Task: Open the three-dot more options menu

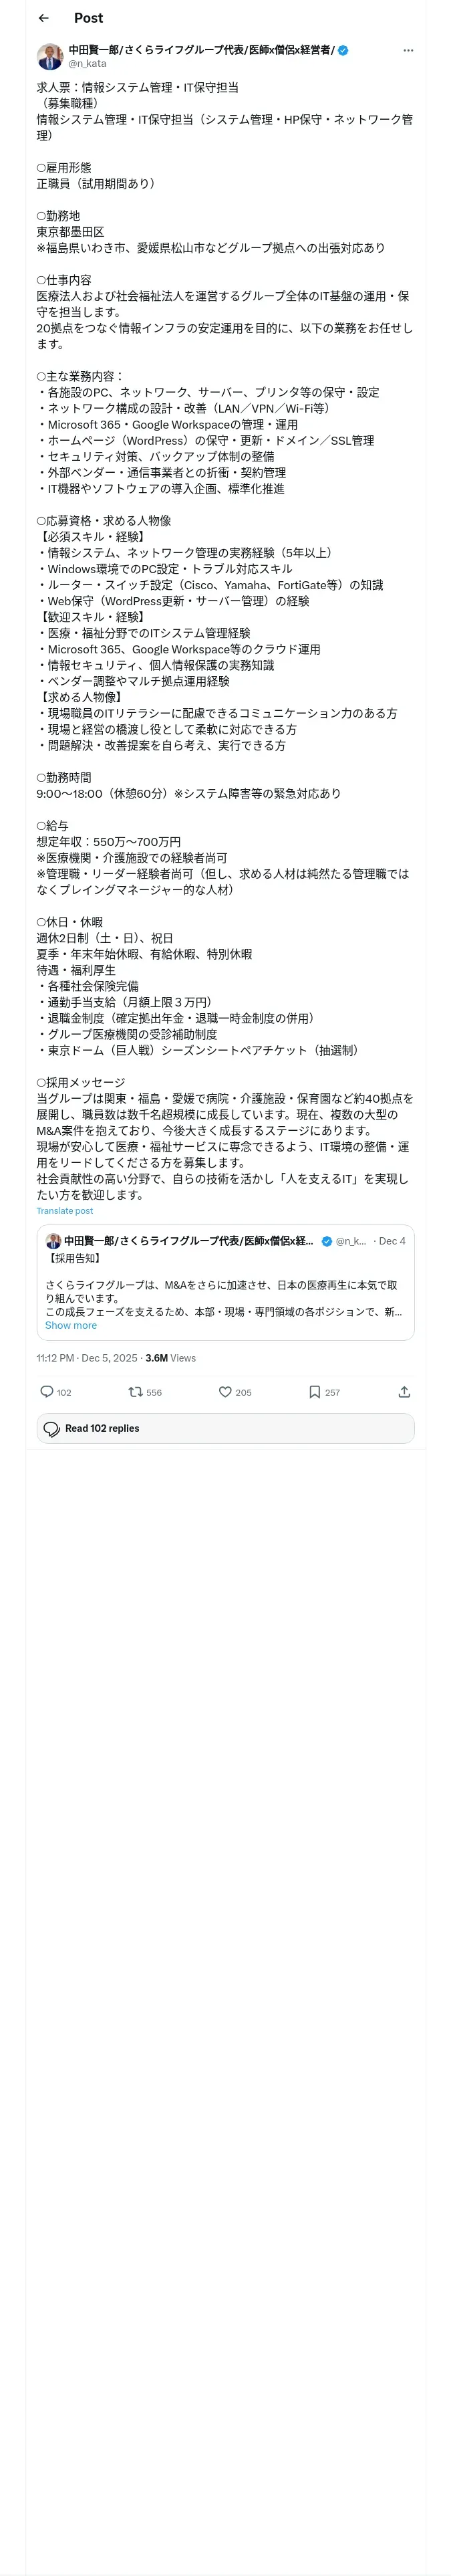Action: tap(407, 50)
